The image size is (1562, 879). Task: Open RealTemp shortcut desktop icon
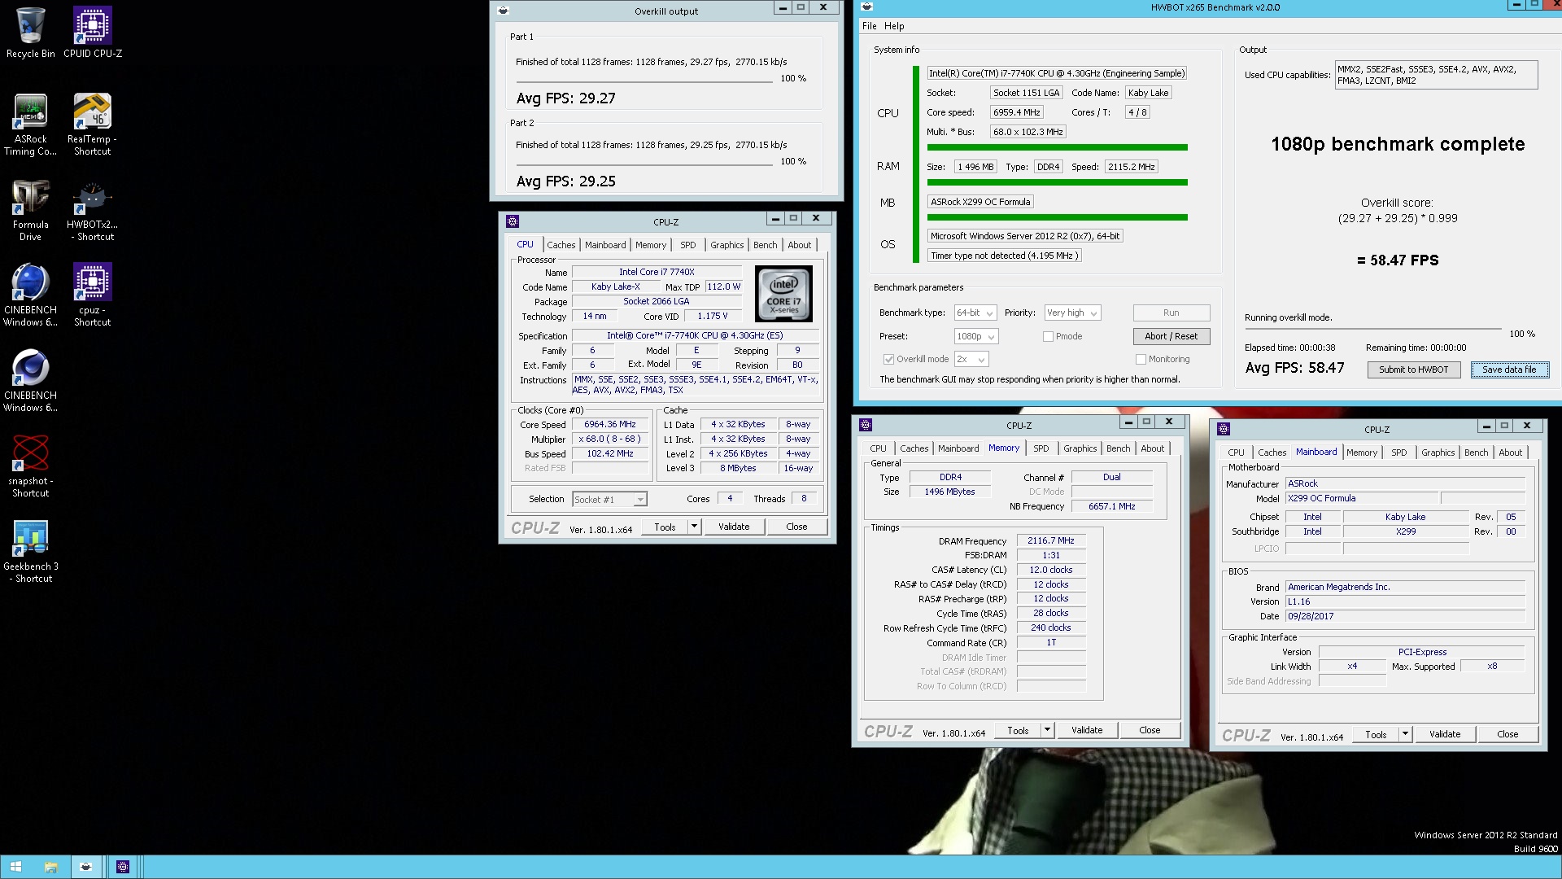[x=92, y=124]
